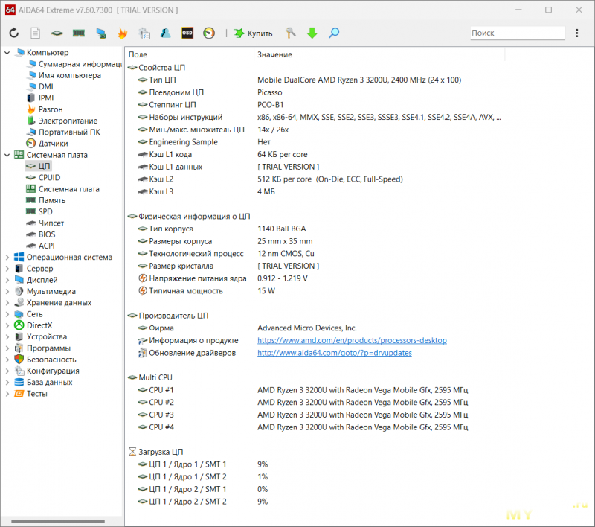Open the OSD panel icon

[x=187, y=33]
